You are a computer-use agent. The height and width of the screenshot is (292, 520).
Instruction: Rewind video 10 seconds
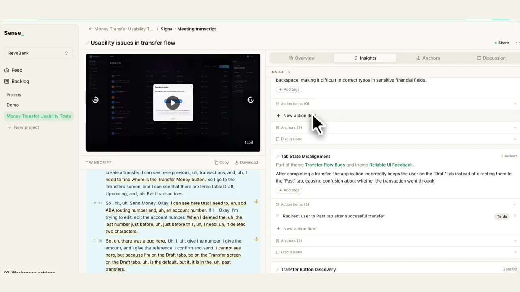(x=95, y=100)
